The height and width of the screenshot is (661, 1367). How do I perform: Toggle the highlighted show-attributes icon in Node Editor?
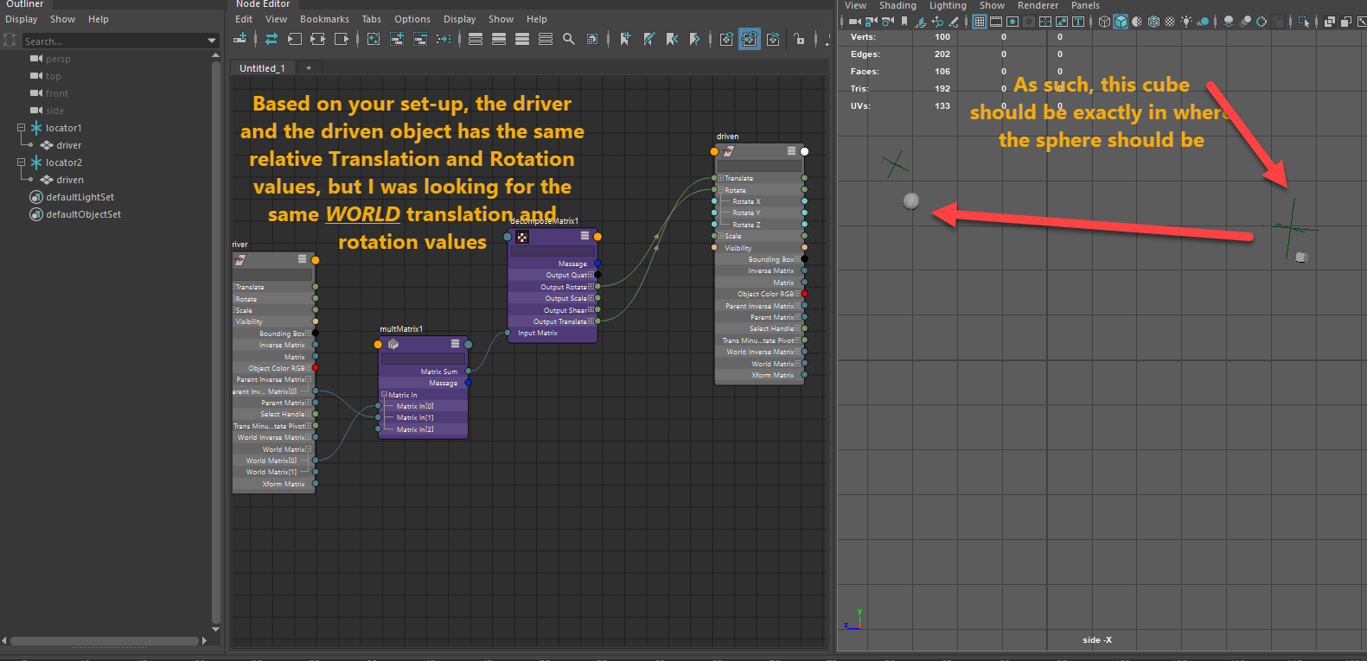tap(749, 39)
